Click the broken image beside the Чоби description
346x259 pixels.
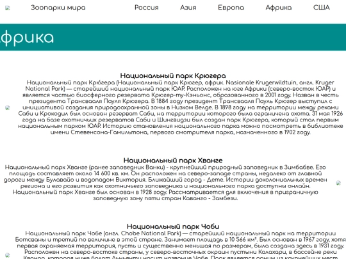[8, 255]
